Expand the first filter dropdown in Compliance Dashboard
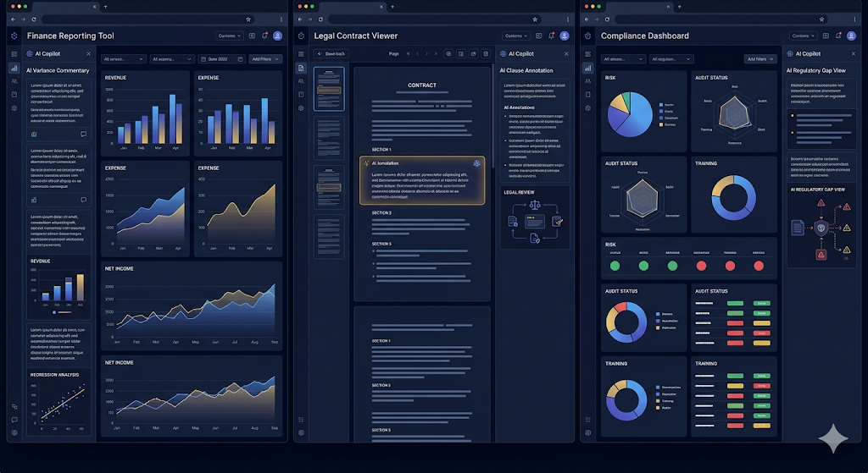This screenshot has width=868, height=473. click(623, 59)
